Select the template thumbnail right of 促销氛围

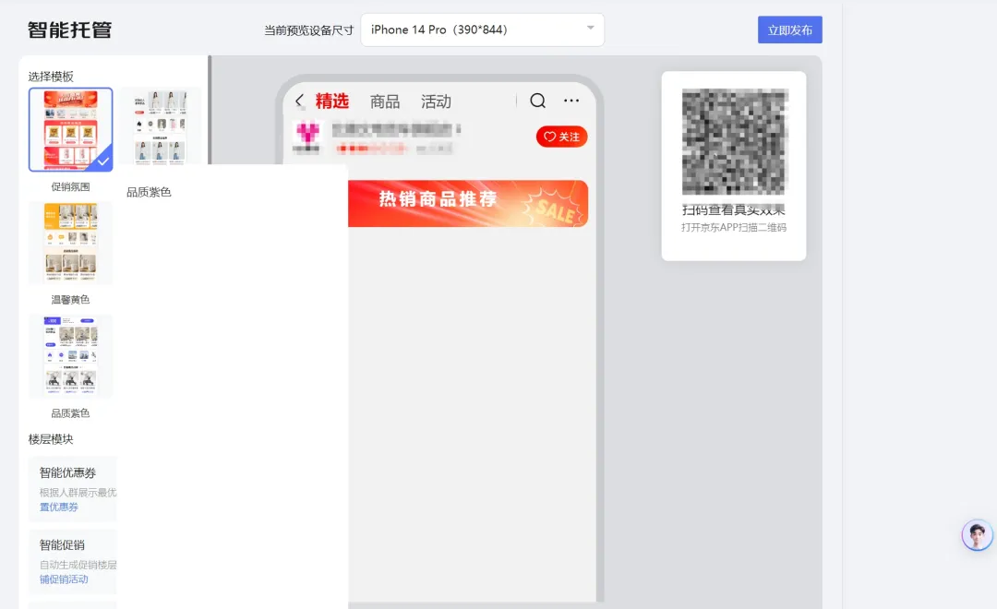pos(161,126)
